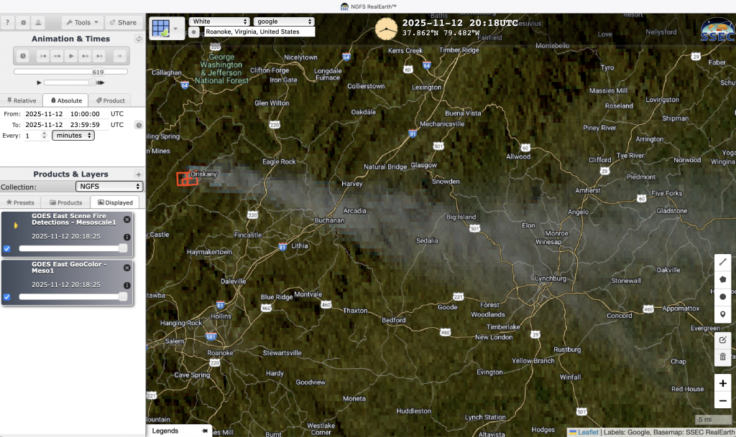Screen dimensions: 736x437
Task: Select the draw polygon tool
Action: [x=722, y=279]
